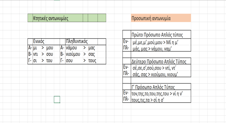Click the "Ενικός" column header cell
Screen dimensions: 226x123
coord(39,42)
